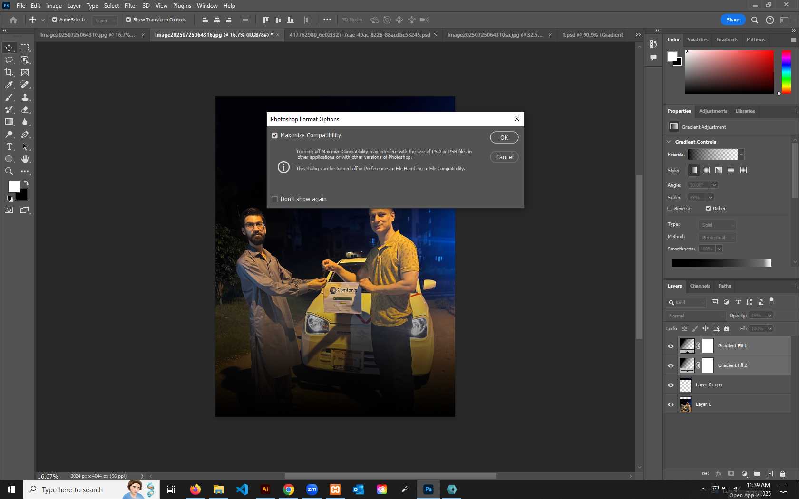Open the gradient Presets dropdown
Screen dimensions: 799x499
(741, 154)
